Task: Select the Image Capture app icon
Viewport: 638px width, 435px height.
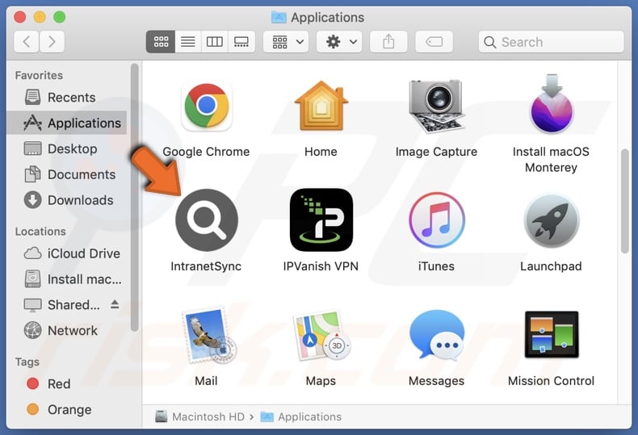Action: coord(436,106)
